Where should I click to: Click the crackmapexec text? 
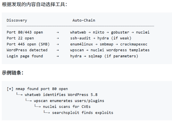[134, 44]
